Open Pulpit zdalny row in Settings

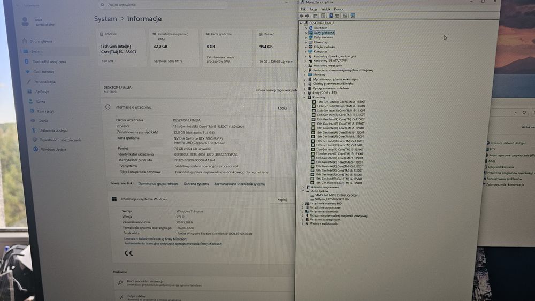pyautogui.click(x=204, y=297)
